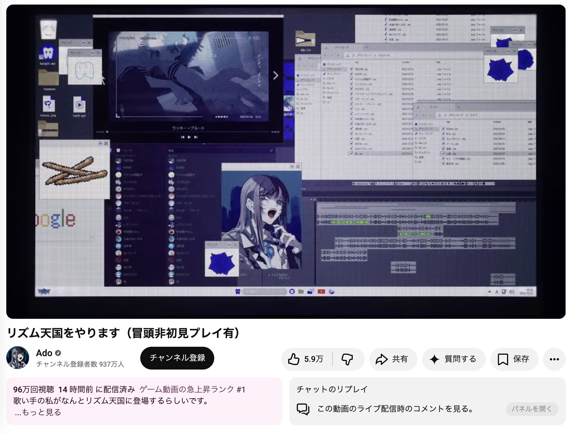Image resolution: width=573 pixels, height=434 pixels.
Task: Go to the Ado channel name link
Action: point(44,353)
